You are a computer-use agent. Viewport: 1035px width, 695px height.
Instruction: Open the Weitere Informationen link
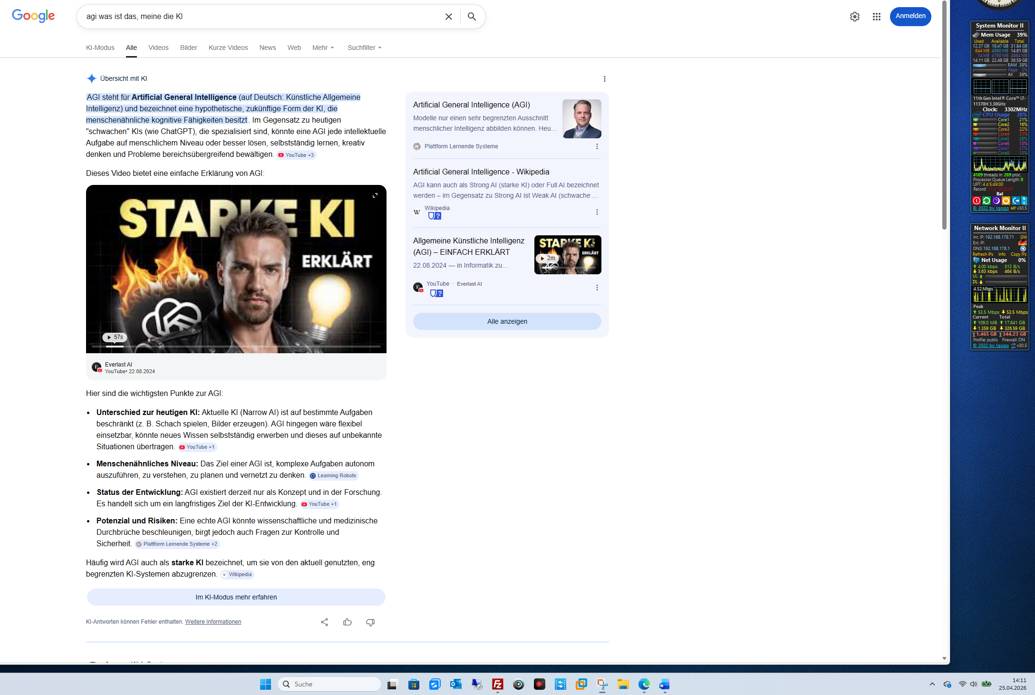coord(213,622)
